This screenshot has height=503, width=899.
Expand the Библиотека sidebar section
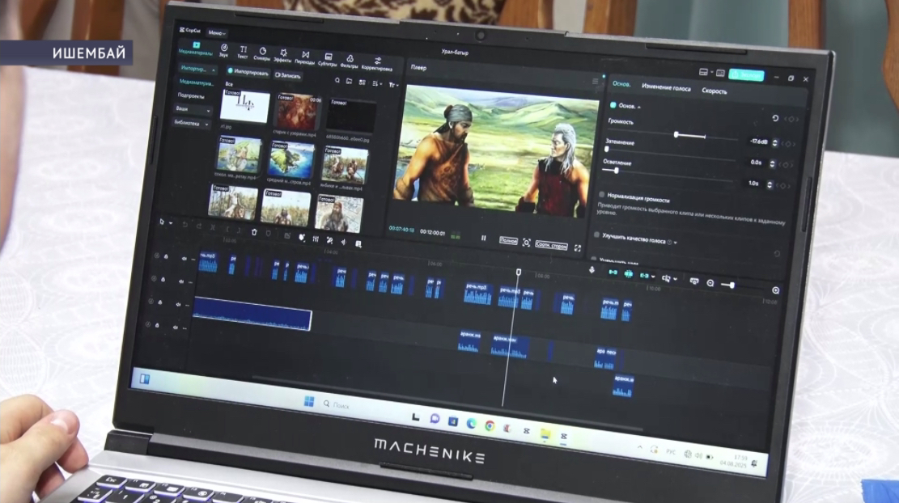point(191,123)
